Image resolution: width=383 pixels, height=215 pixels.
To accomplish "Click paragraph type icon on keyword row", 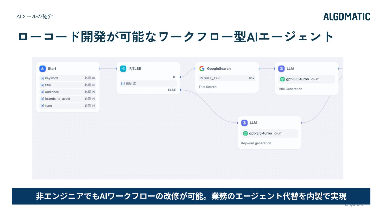I will [x=93, y=78].
